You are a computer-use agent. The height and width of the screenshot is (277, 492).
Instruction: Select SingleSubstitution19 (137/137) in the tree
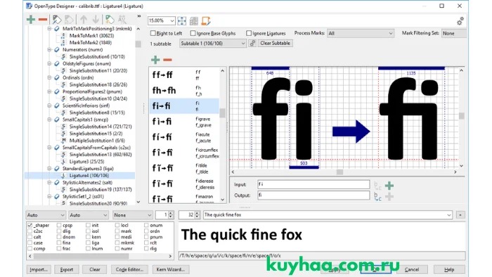click(x=101, y=190)
